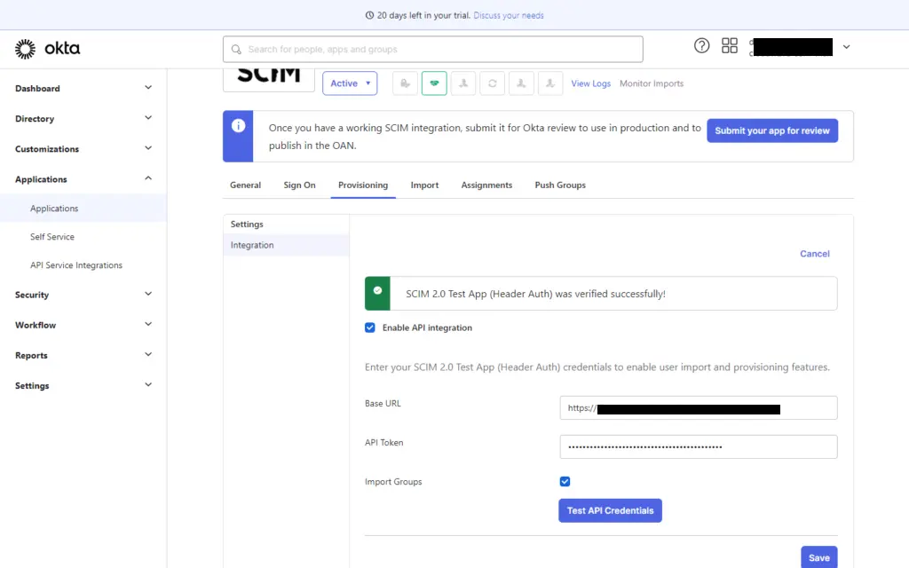The image size is (909, 568).
Task: Click the first user assignment icon in toolbar
Action: pos(462,83)
